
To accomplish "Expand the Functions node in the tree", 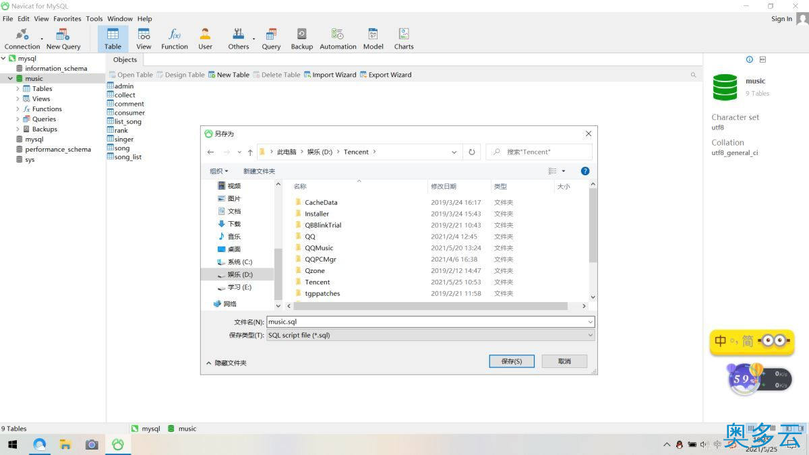I will tap(18, 109).
